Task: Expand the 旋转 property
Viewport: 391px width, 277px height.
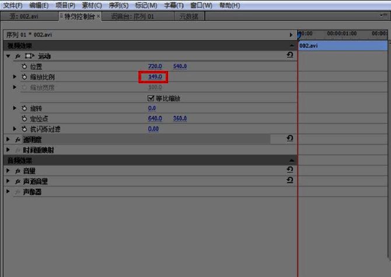Action: pyautogui.click(x=15, y=108)
